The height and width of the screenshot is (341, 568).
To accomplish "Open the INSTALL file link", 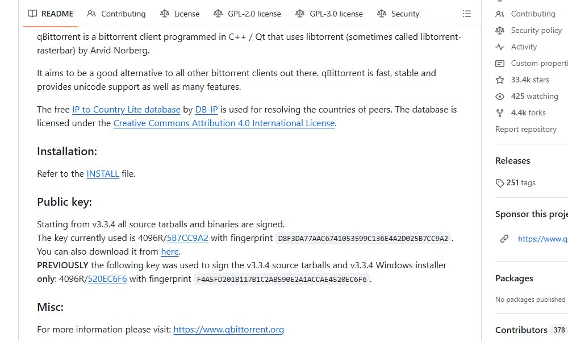I will (x=103, y=174).
